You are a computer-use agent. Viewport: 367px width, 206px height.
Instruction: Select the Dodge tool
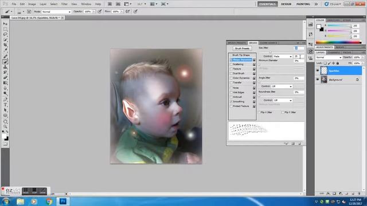click(x=5, y=93)
